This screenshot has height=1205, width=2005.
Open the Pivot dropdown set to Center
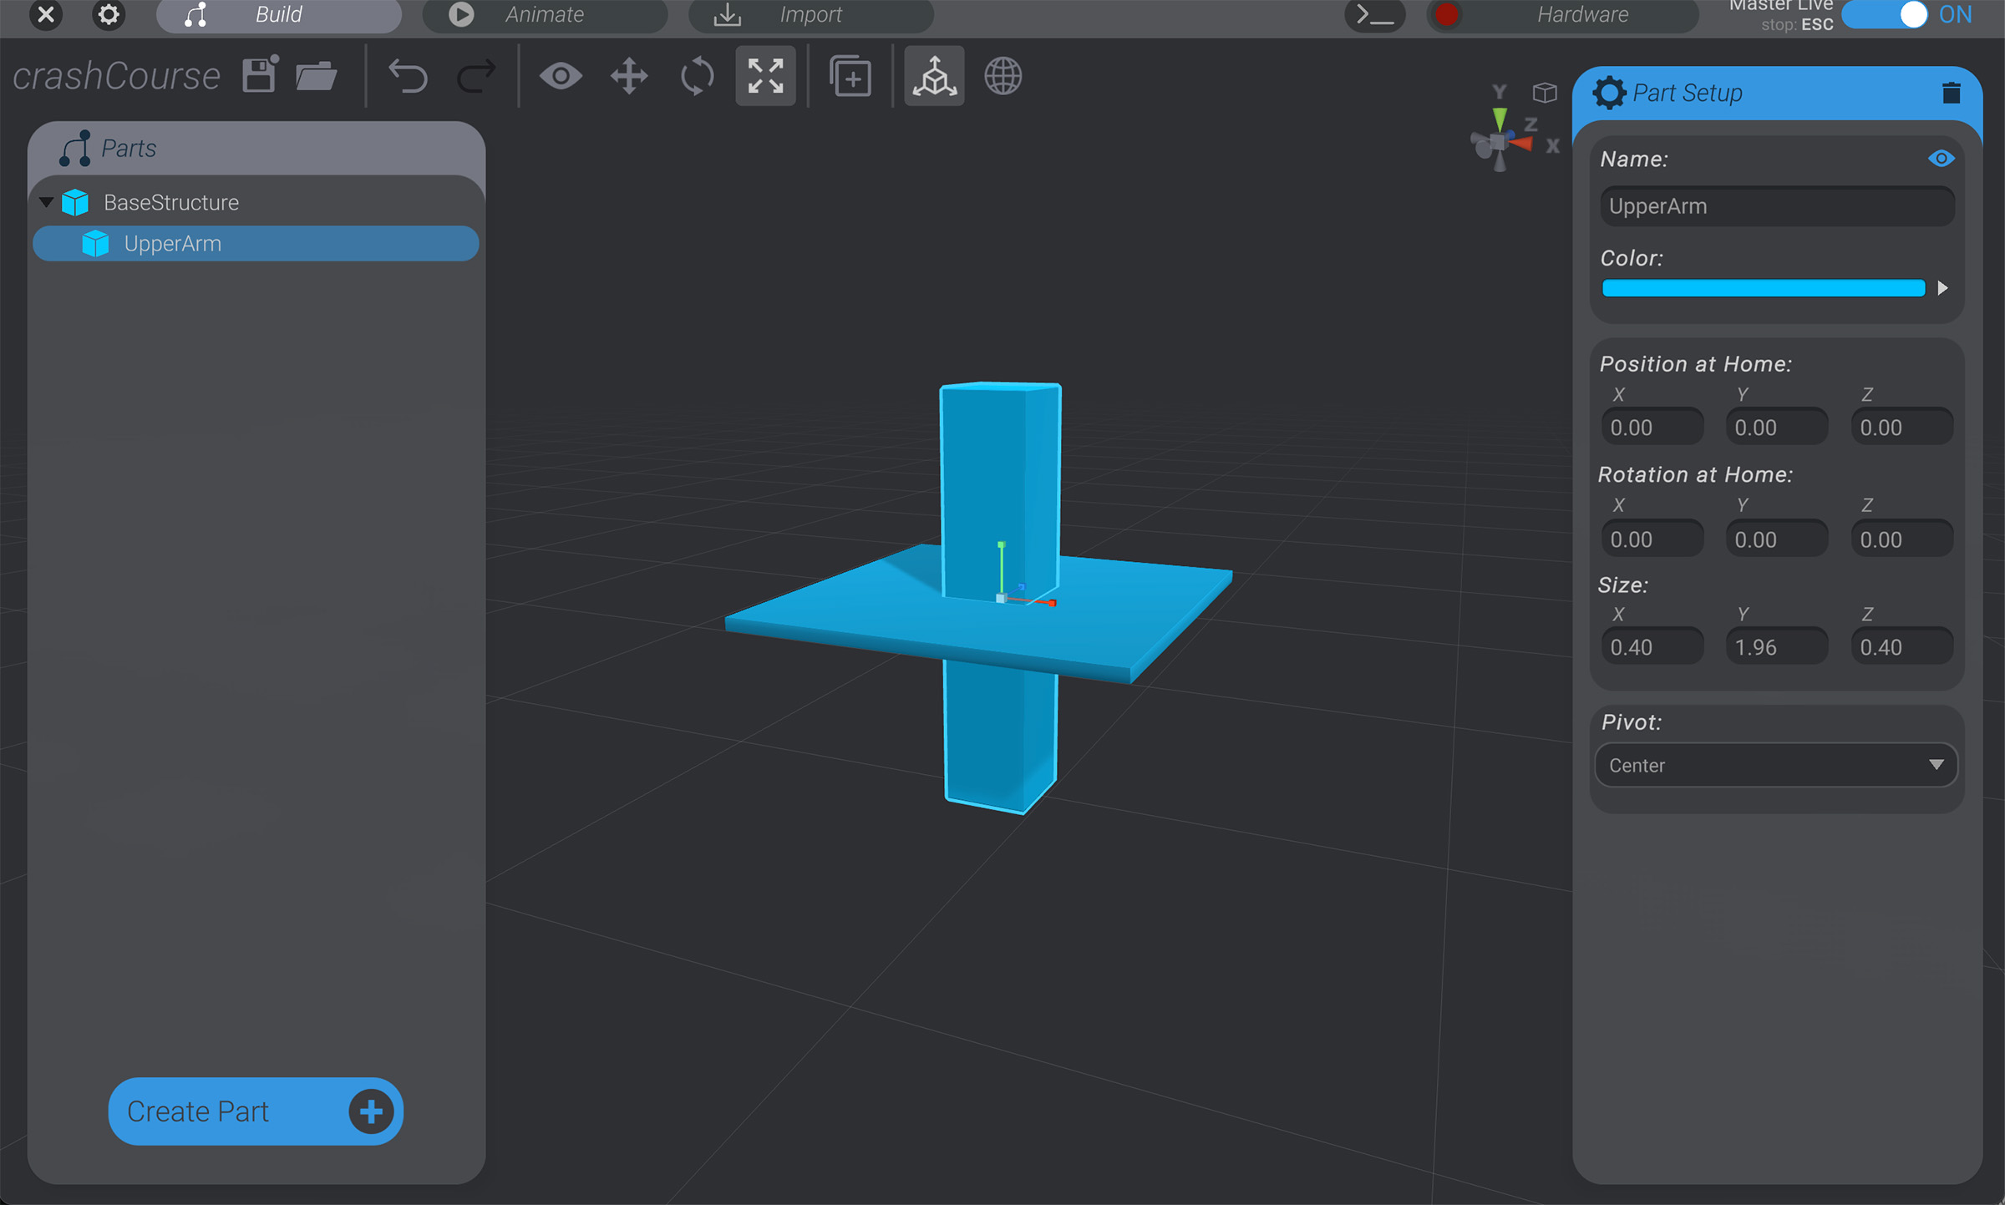click(x=1775, y=765)
